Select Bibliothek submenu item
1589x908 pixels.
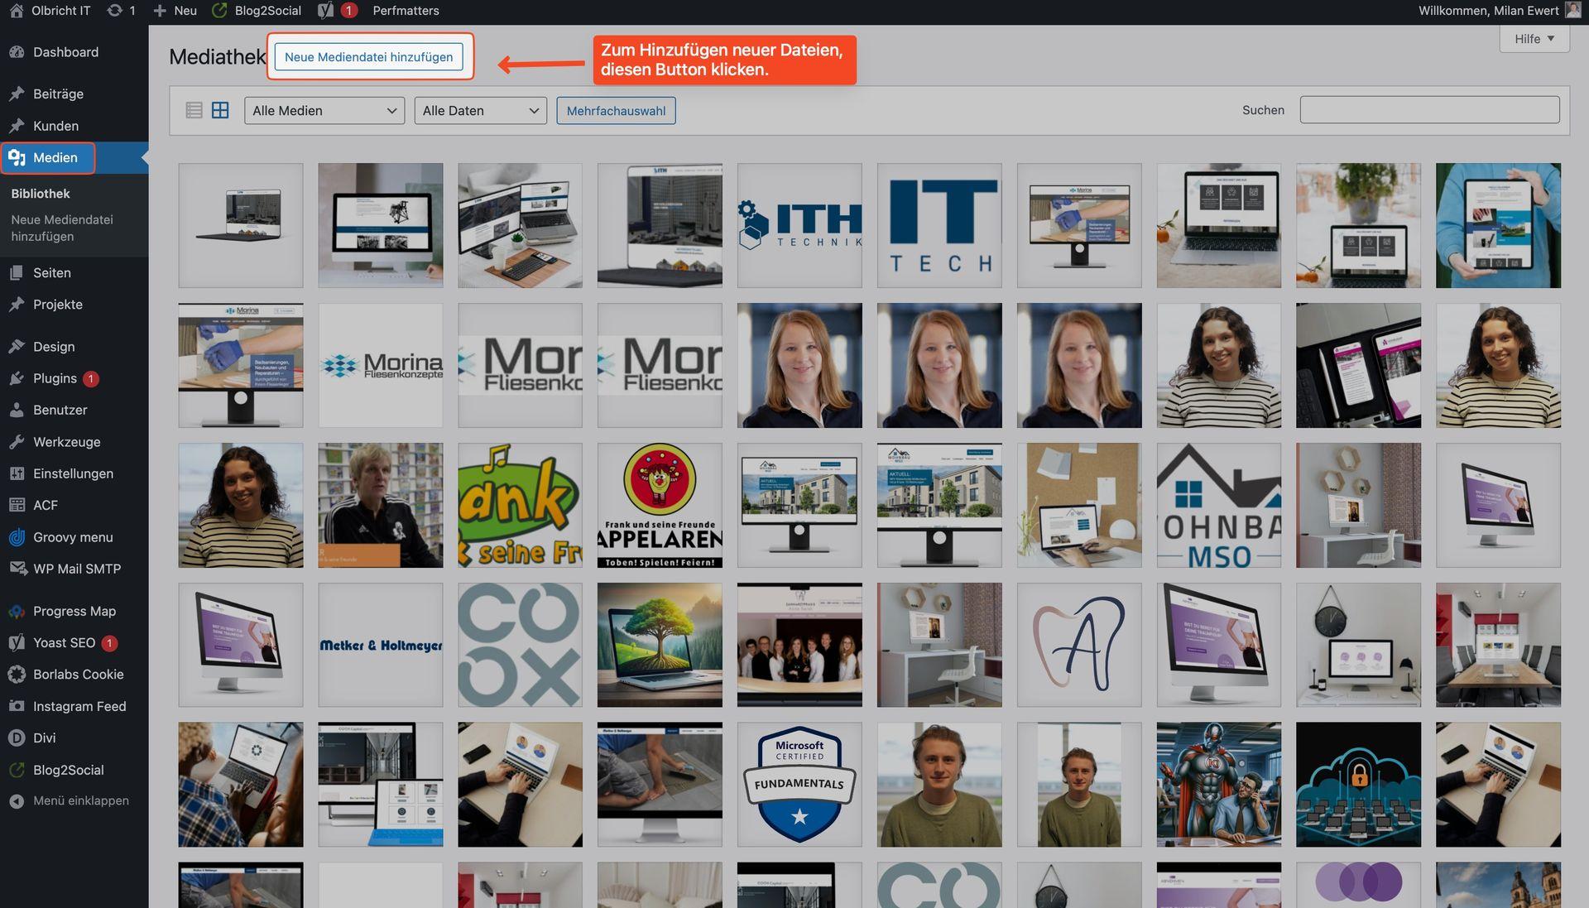tap(41, 194)
